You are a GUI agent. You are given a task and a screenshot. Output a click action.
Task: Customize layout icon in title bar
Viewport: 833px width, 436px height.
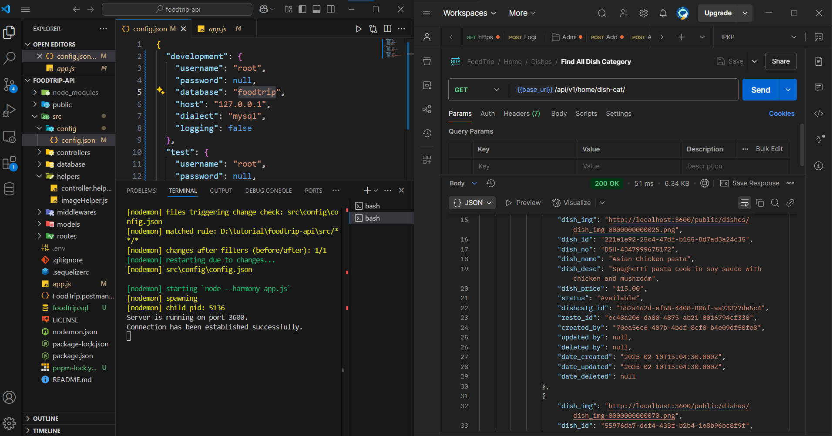[289, 9]
